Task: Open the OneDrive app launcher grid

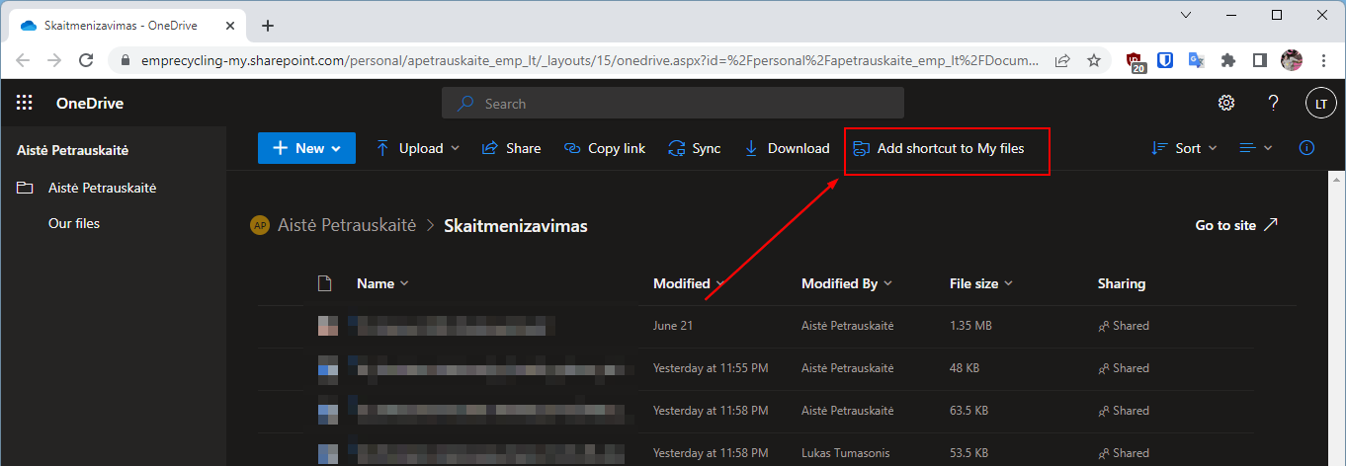Action: pyautogui.click(x=25, y=103)
